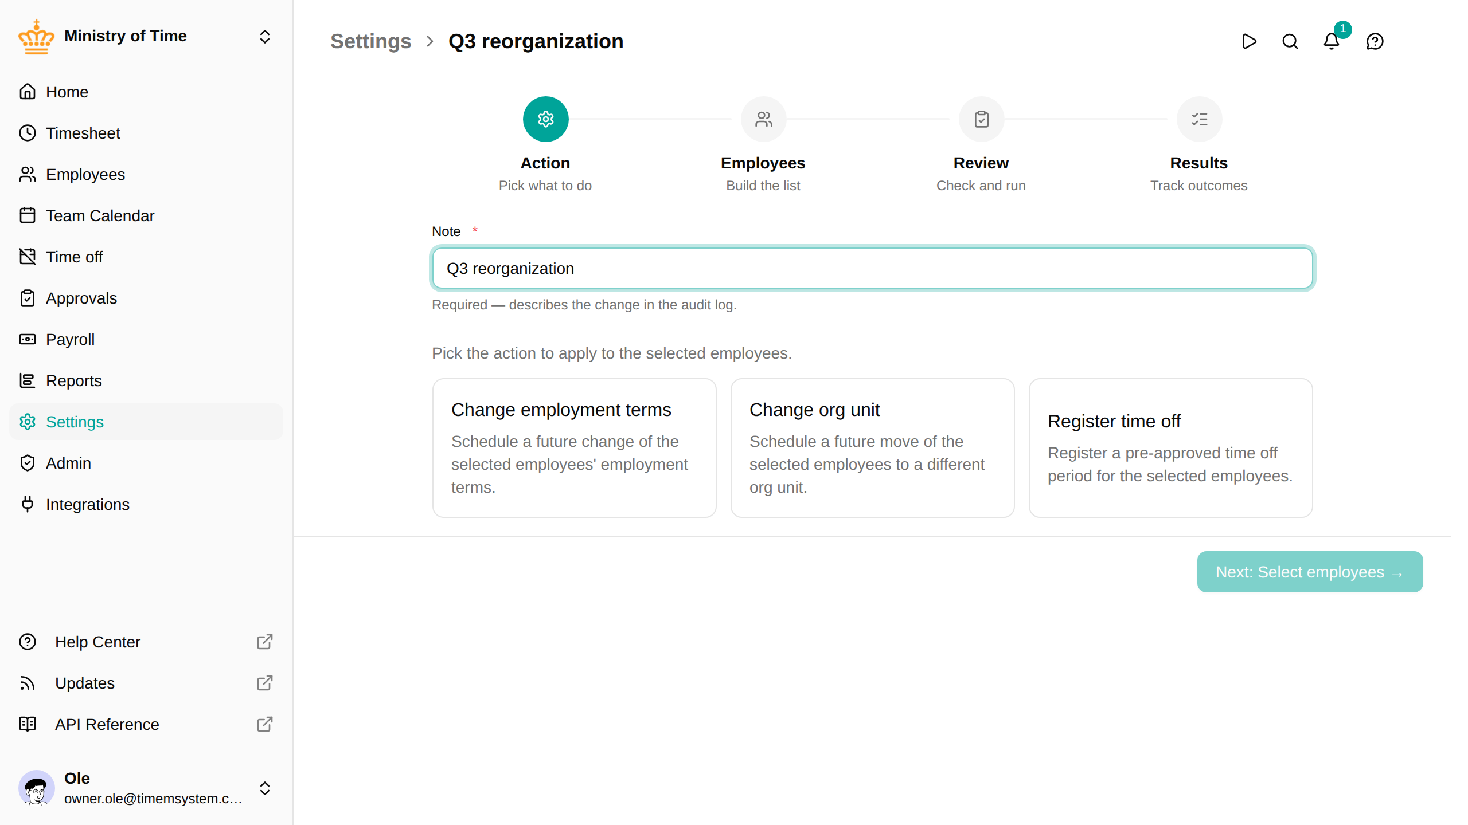This screenshot has width=1468, height=825.
Task: Focus the Note input field
Action: 872,268
